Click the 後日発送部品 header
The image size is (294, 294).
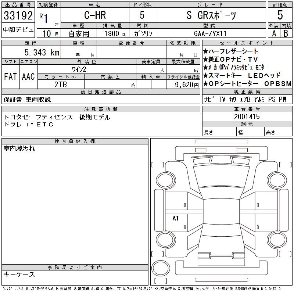pos(101,92)
